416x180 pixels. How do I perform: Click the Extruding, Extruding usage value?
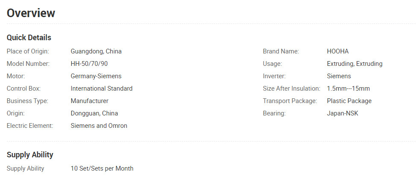(355, 64)
